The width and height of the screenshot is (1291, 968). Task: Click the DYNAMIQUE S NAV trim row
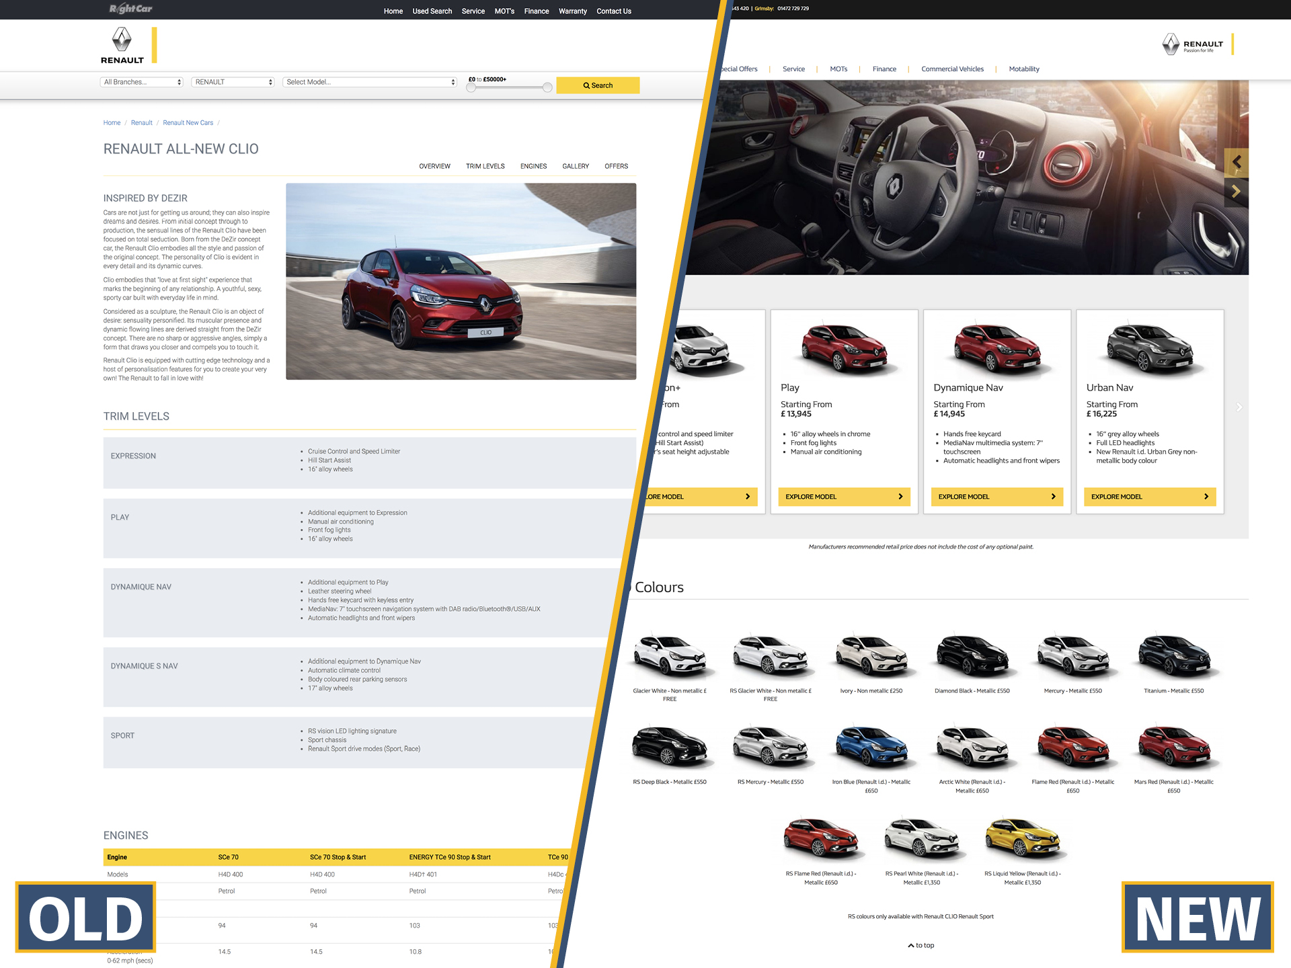click(x=352, y=677)
